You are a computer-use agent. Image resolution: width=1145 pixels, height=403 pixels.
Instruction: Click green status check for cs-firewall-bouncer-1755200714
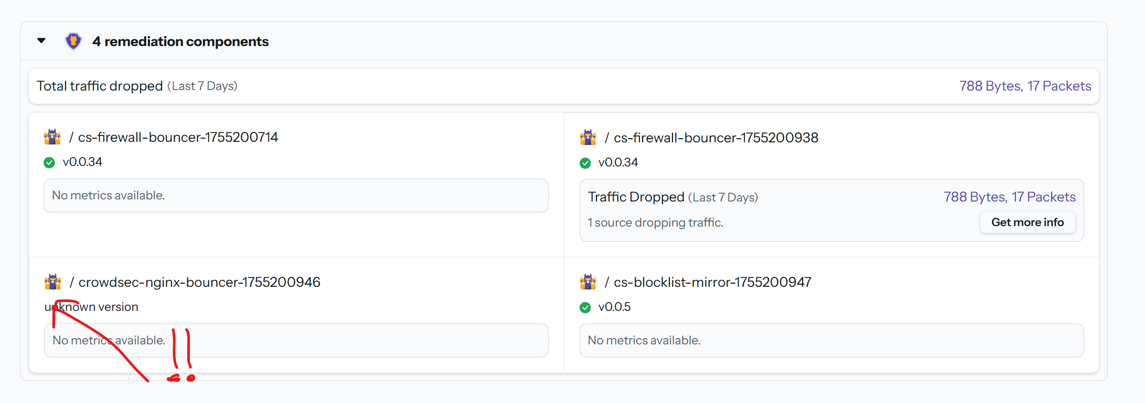(x=49, y=163)
